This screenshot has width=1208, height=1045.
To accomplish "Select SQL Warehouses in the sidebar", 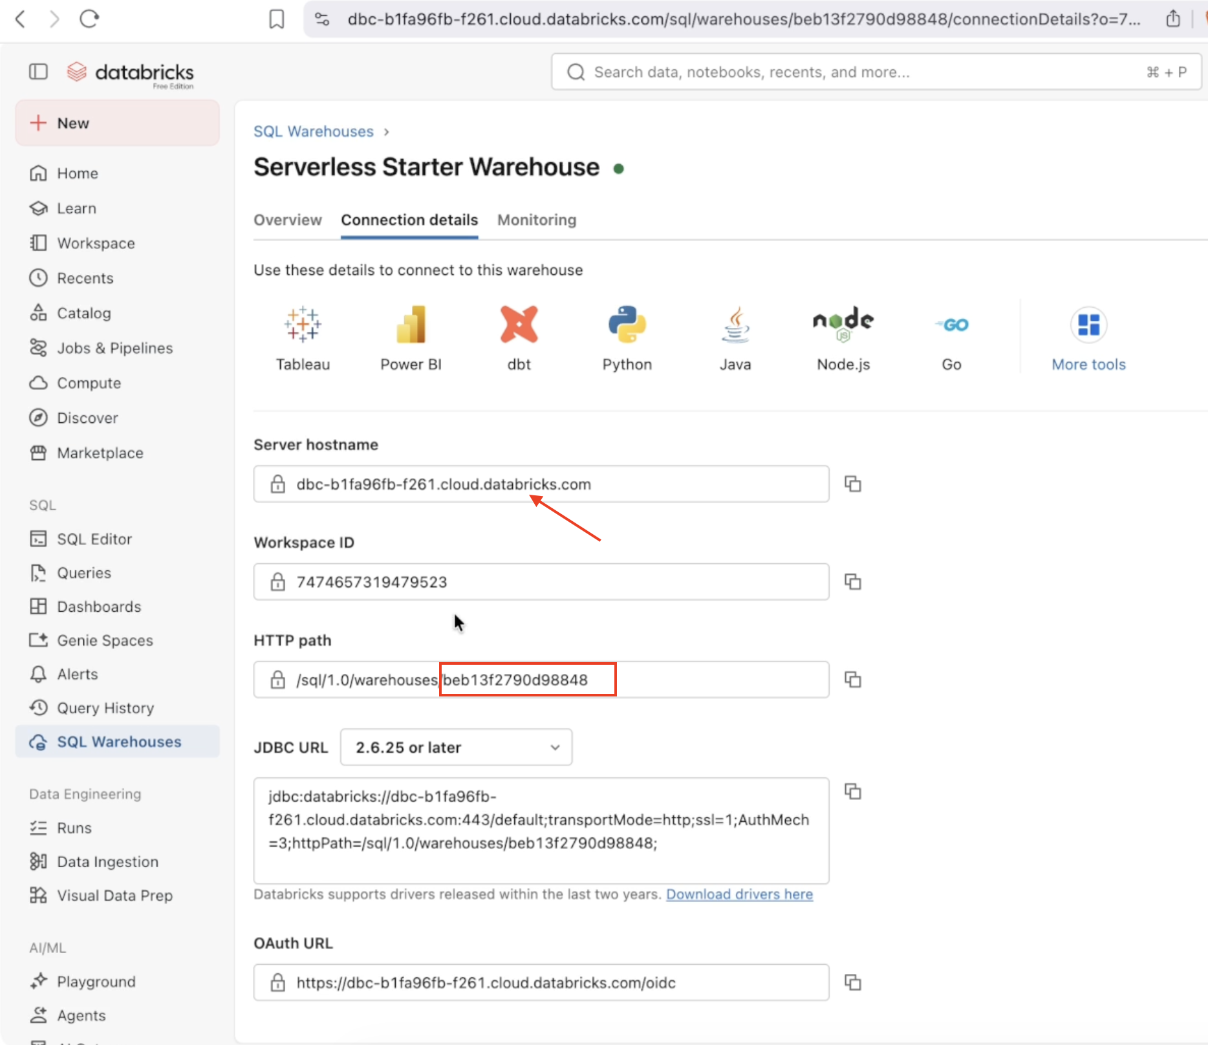I will pyautogui.click(x=117, y=742).
